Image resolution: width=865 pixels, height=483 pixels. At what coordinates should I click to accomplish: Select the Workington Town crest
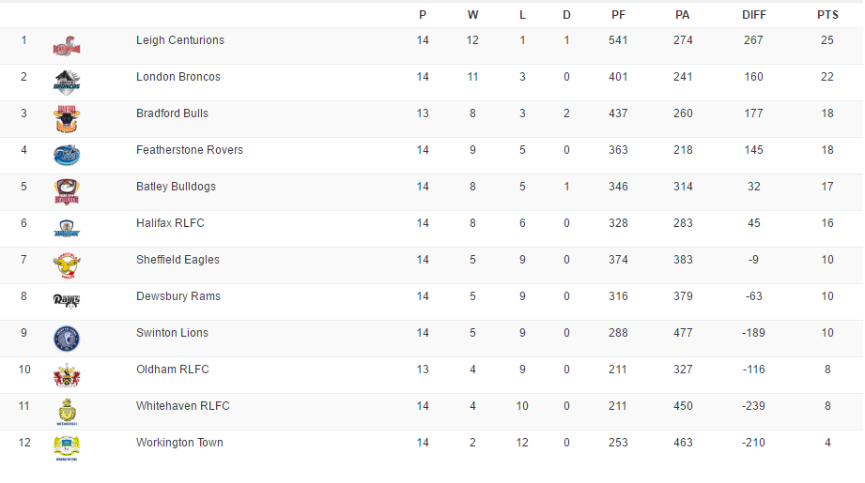coord(67,447)
